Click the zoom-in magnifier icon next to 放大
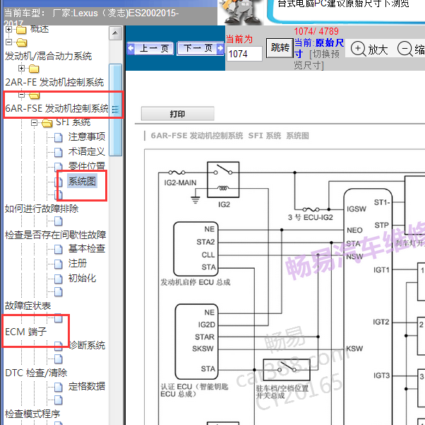Image resolution: width=425 pixels, height=425 pixels. (x=359, y=50)
